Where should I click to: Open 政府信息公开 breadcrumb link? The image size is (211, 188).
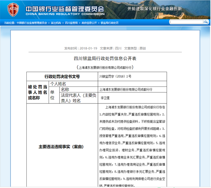point(89,23)
